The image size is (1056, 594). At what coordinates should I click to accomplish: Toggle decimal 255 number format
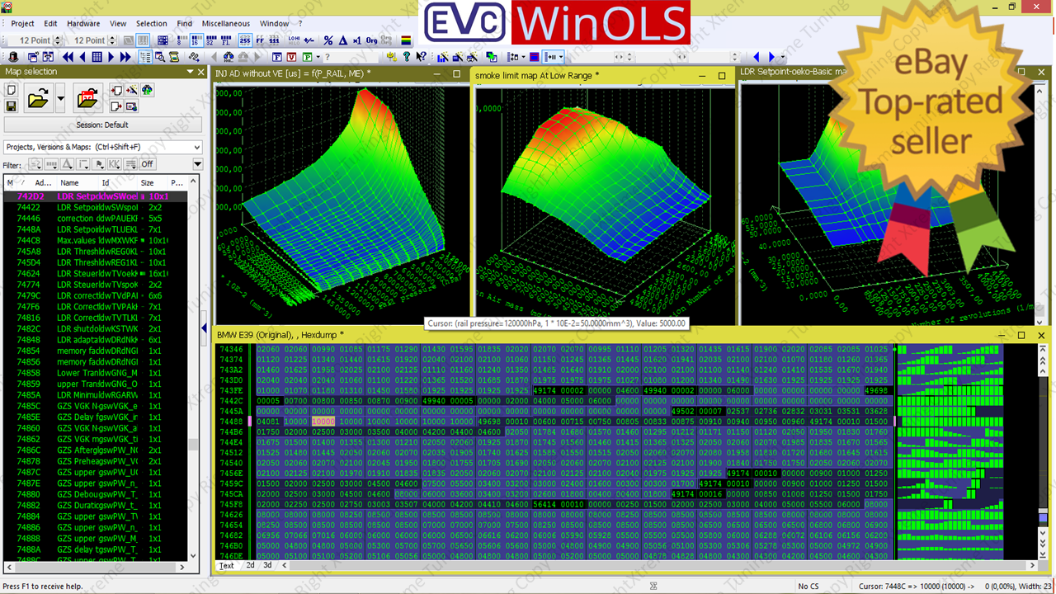click(245, 40)
